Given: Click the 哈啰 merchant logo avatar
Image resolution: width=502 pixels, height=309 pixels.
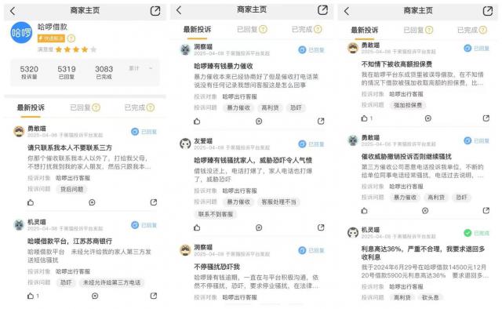Looking at the screenshot, I should tap(21, 32).
